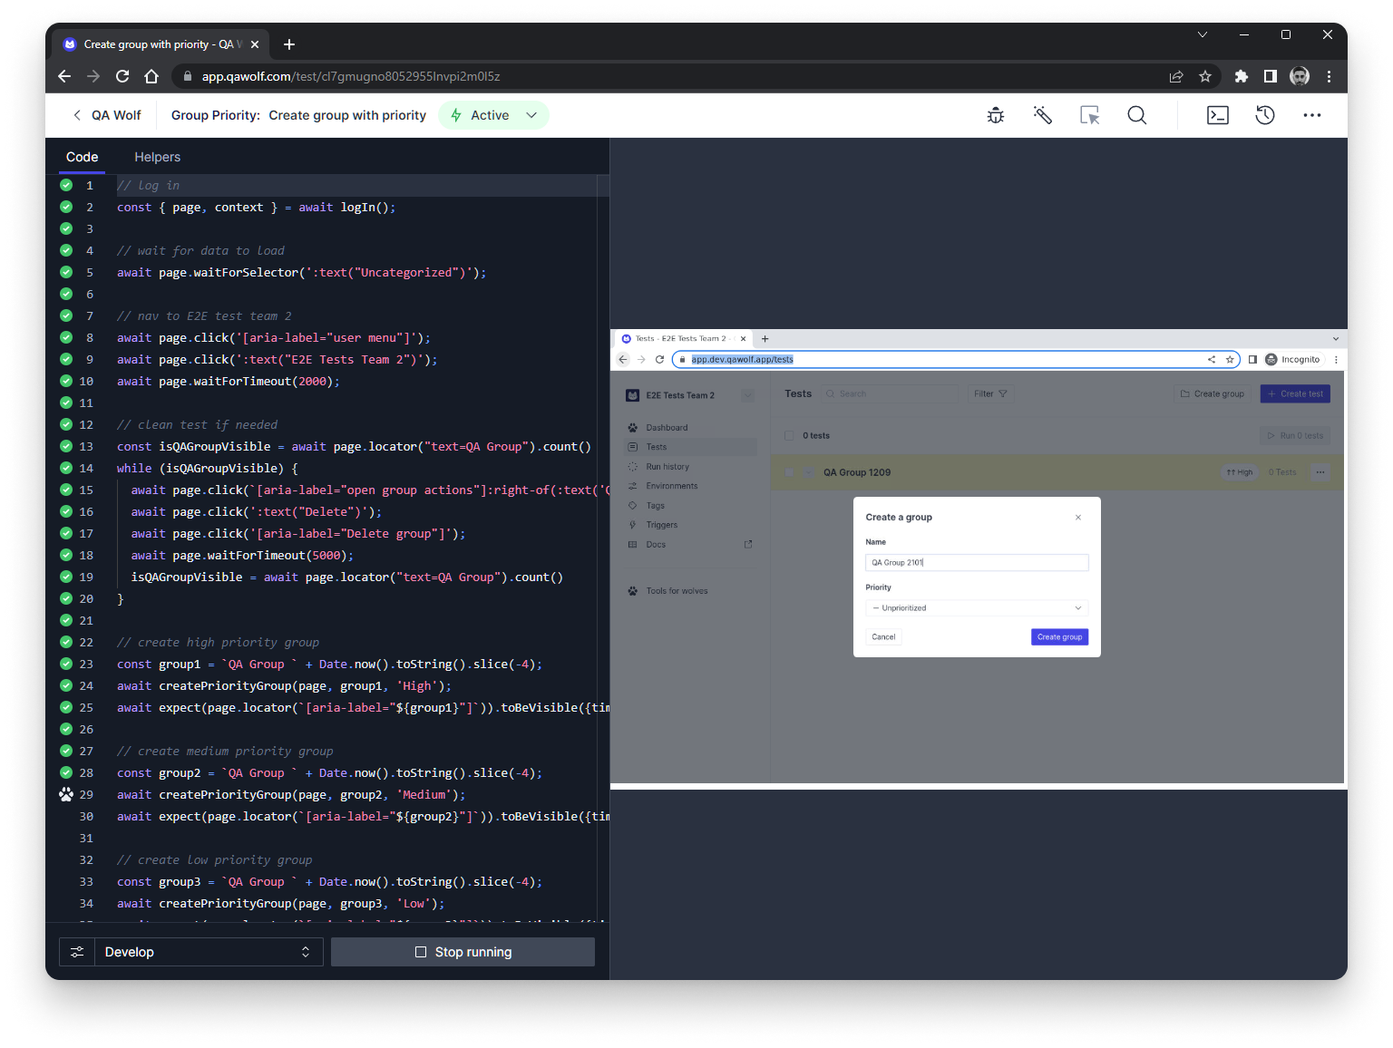Open Tags in preview sidebar
This screenshot has width=1393, height=1048.
coord(656,506)
